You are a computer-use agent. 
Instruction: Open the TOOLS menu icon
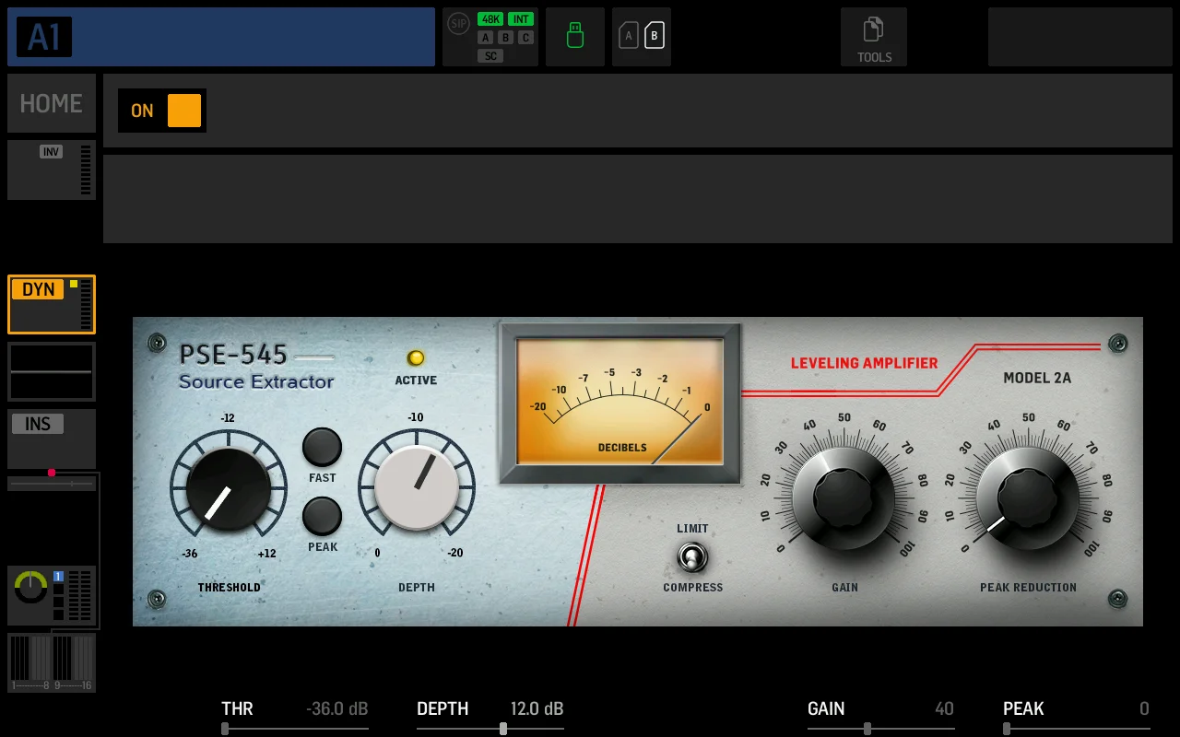click(873, 38)
